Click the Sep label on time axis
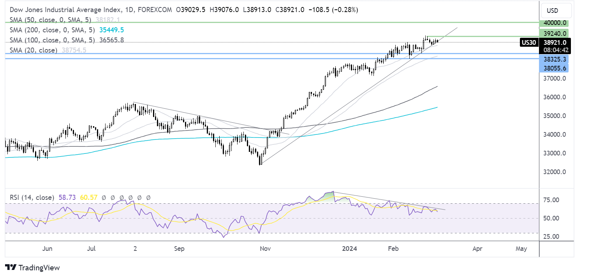The image size is (597, 275). click(179, 248)
